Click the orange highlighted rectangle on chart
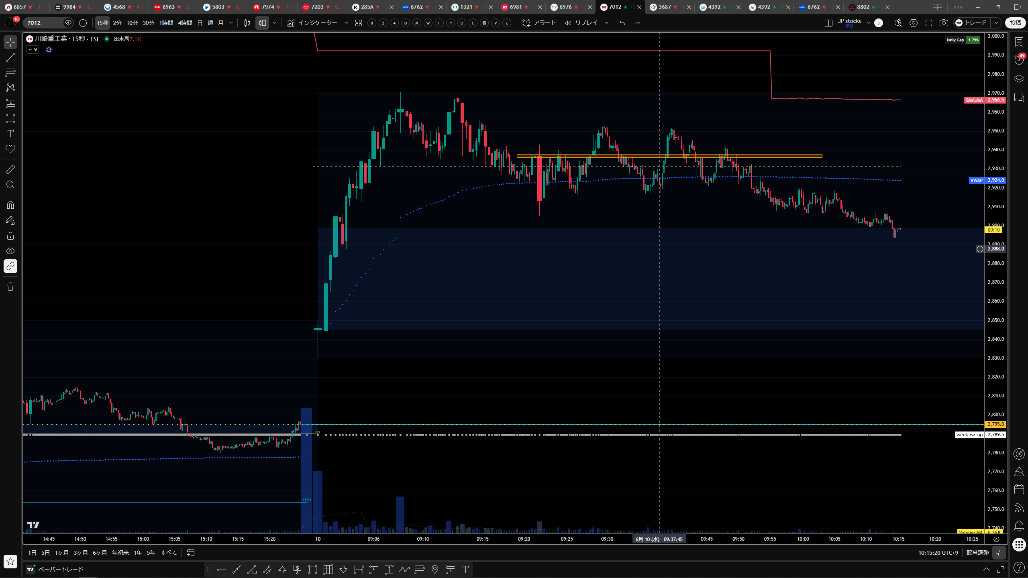1028x578 pixels. tap(669, 156)
